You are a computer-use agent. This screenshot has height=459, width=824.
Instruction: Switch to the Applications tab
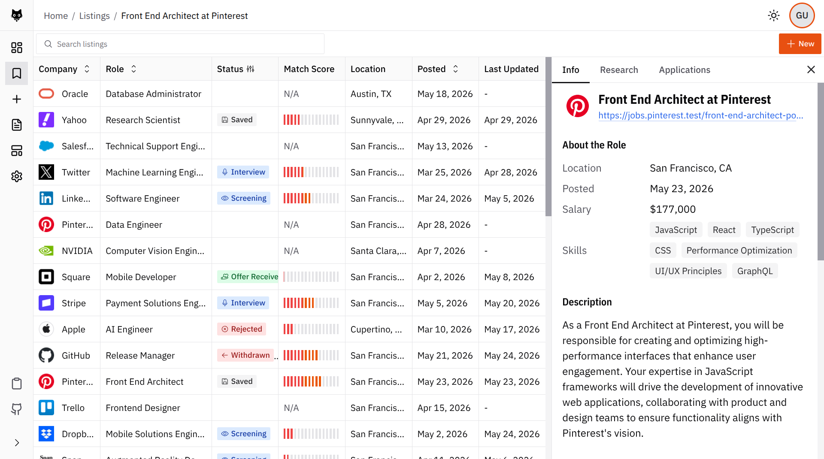tap(685, 70)
